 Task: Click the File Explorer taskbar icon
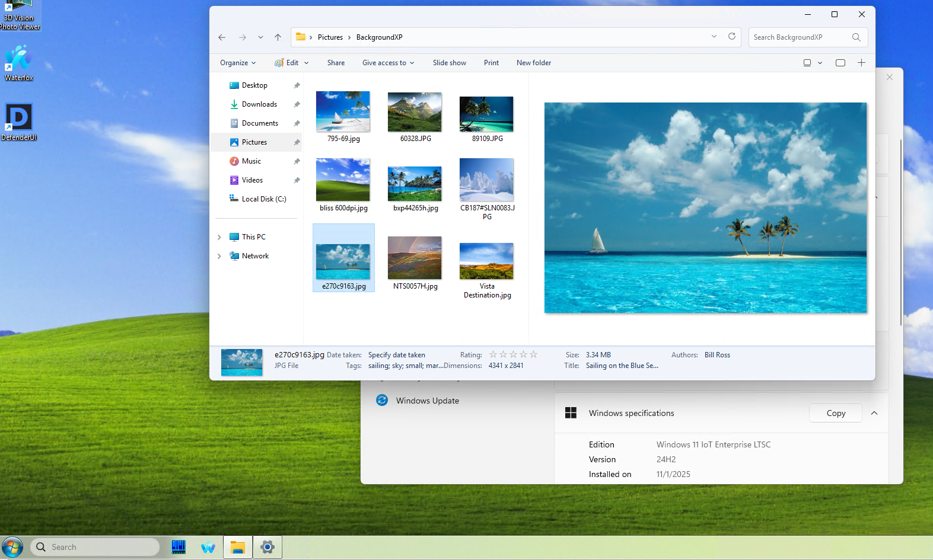tap(238, 547)
